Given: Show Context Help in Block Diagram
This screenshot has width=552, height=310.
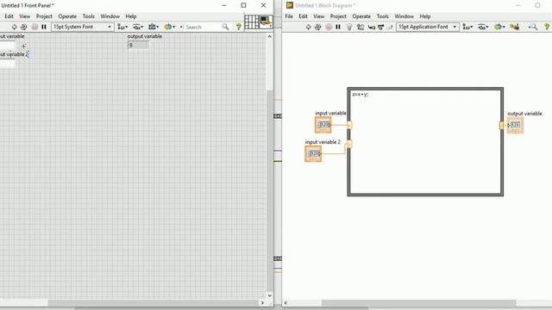Looking at the screenshot, I should (x=547, y=27).
